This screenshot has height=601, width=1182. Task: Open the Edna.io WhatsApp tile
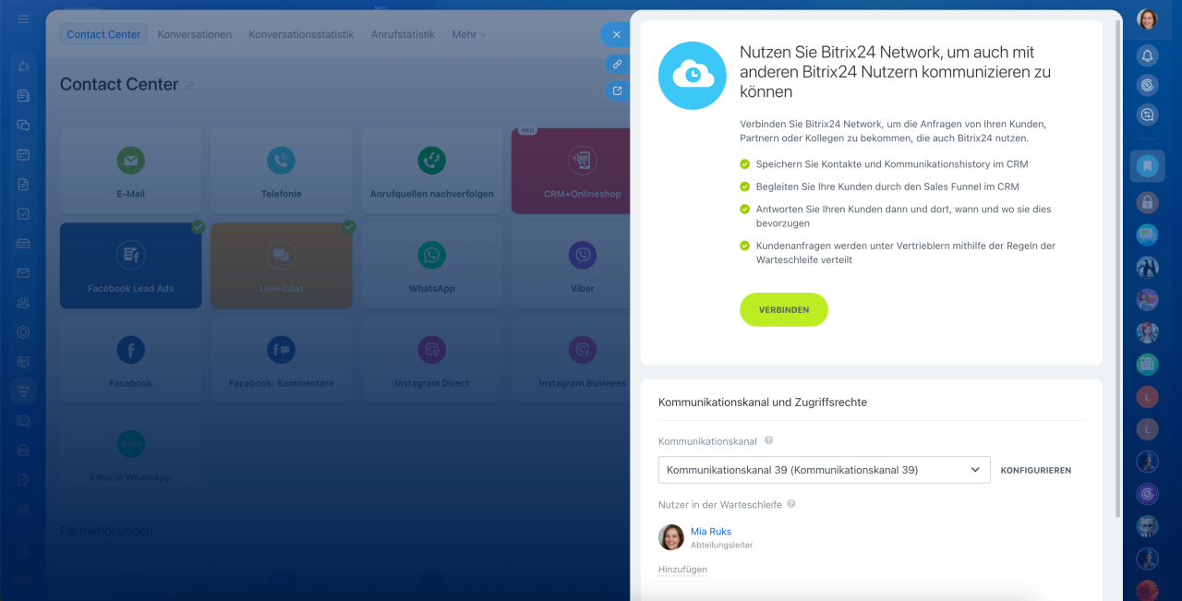[130, 455]
